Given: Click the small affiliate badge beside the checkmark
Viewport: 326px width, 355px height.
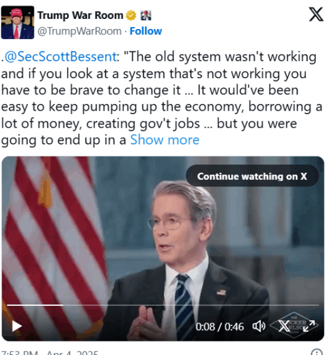Looking at the screenshot, I should pyautogui.click(x=146, y=15).
